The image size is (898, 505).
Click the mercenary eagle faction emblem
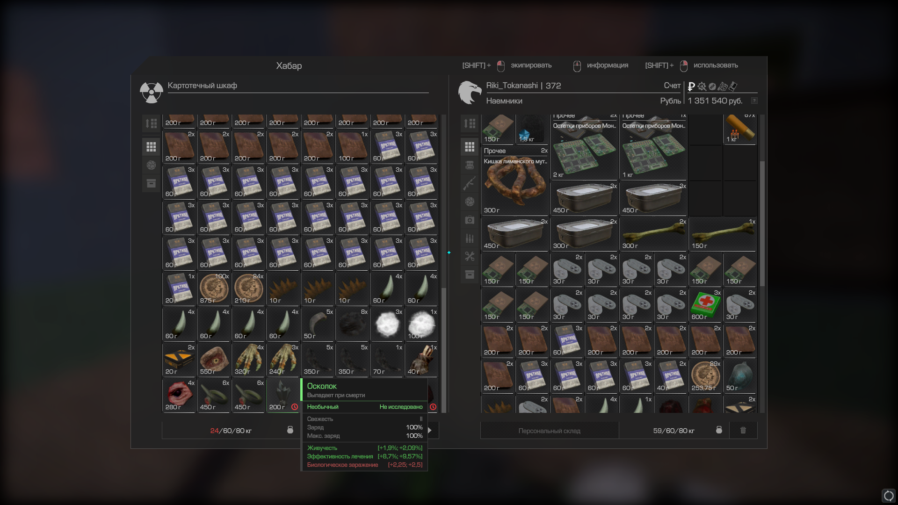click(x=470, y=92)
